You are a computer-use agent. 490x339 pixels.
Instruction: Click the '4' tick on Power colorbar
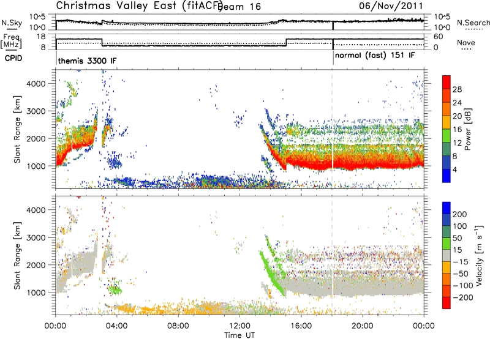[454, 169]
